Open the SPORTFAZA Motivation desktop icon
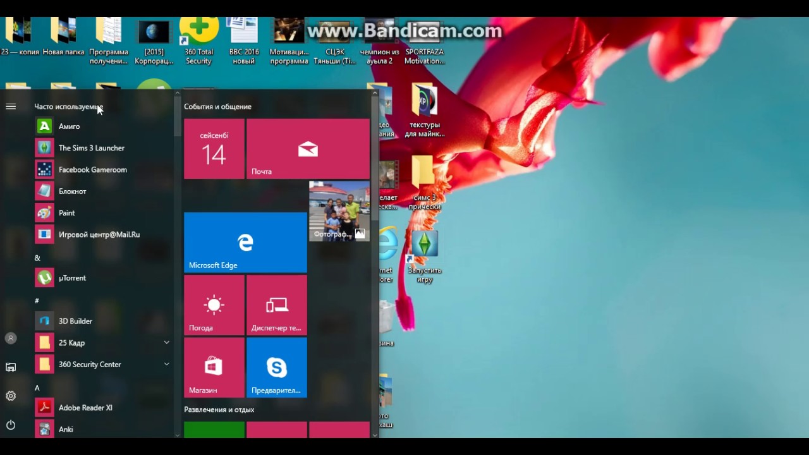The width and height of the screenshot is (809, 455). [425, 41]
